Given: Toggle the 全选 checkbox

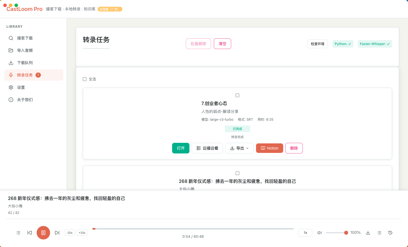Looking at the screenshot, I should 85,79.
